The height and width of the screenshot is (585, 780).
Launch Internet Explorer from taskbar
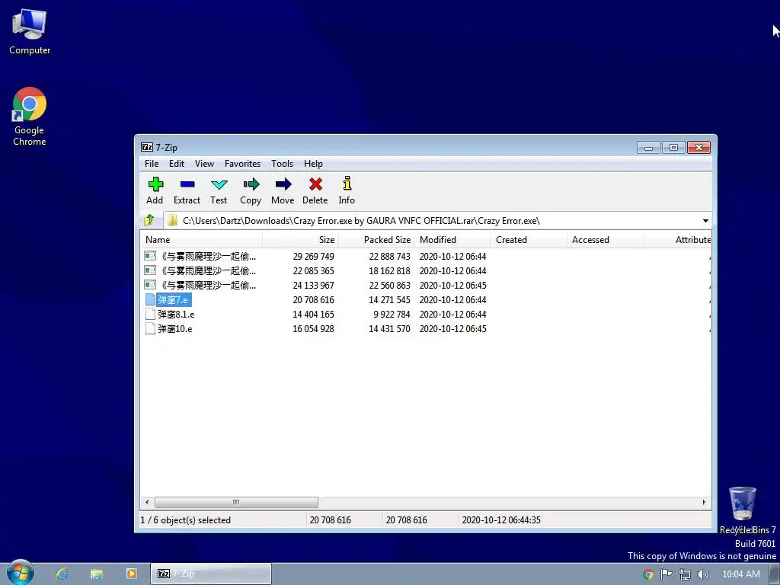(62, 574)
